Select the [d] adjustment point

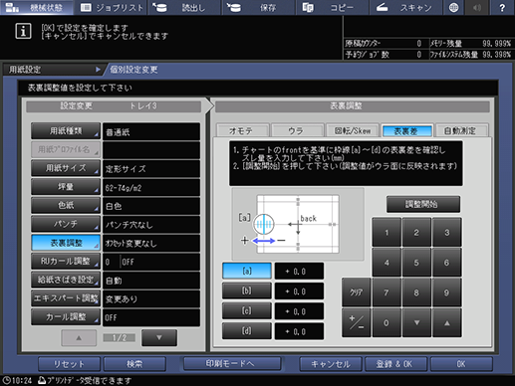pyautogui.click(x=247, y=331)
